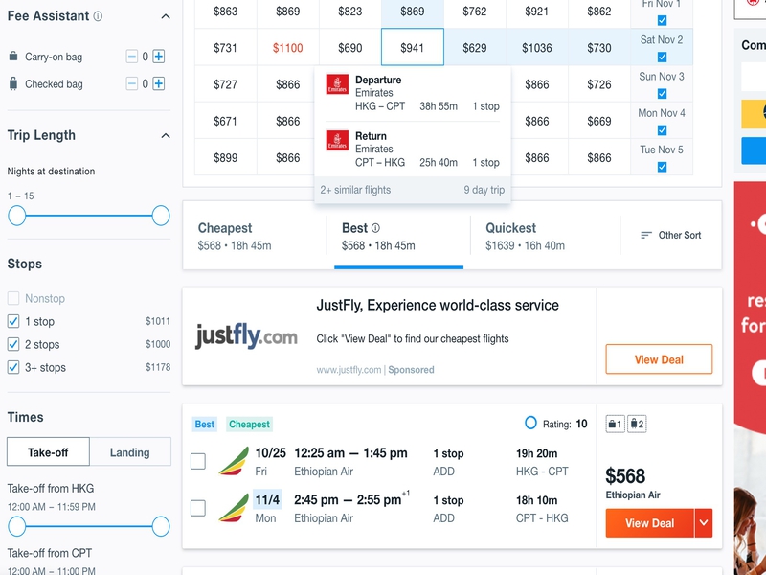Increase the carry-on bag count with the plus
The width and height of the screenshot is (766, 575).
(x=159, y=57)
